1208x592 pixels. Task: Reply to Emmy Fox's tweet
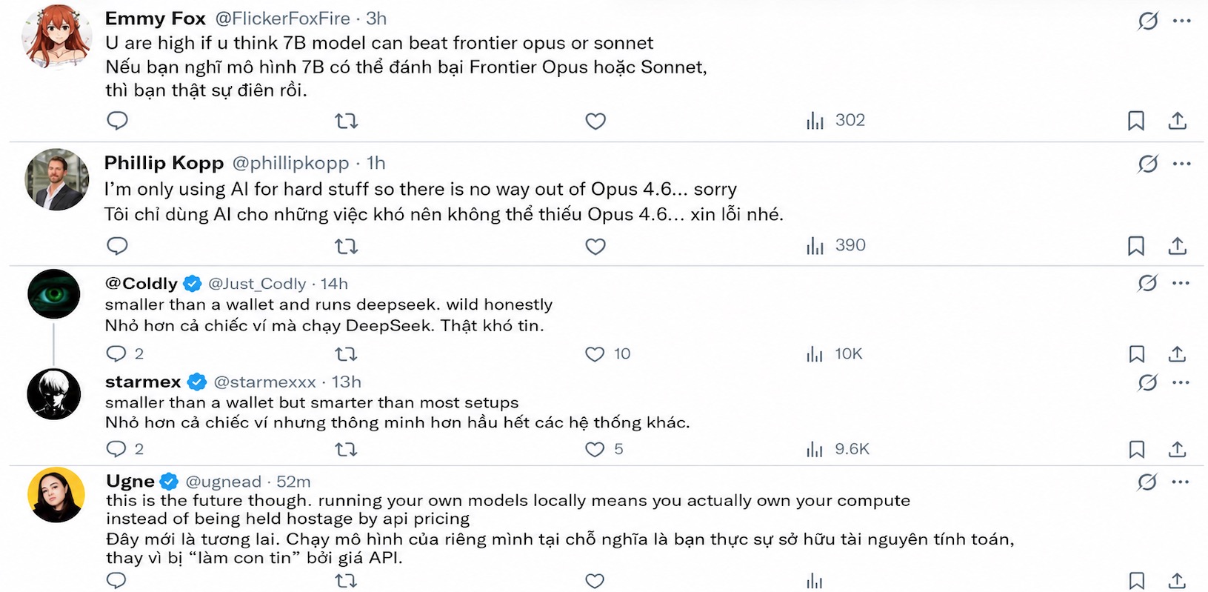coord(117,120)
